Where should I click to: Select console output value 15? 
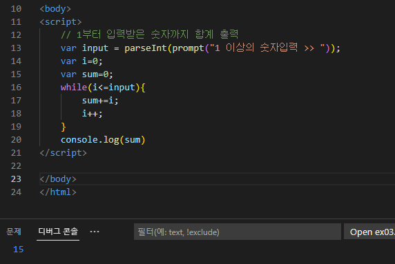pos(18,250)
